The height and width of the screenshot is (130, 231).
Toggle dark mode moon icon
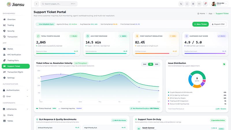tap(181, 4)
